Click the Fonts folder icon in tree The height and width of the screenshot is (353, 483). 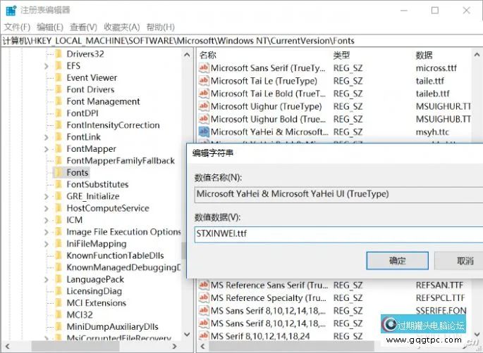(x=59, y=172)
